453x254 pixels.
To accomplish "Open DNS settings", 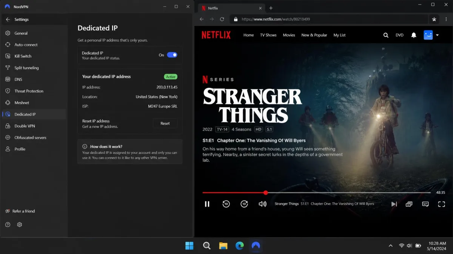I will click(x=34, y=79).
